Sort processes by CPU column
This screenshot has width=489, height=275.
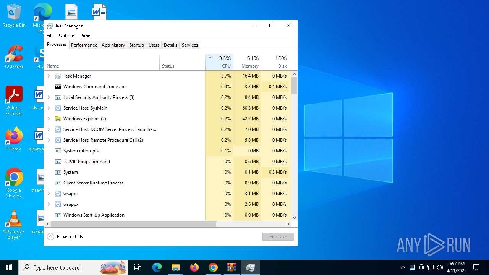pyautogui.click(x=219, y=62)
